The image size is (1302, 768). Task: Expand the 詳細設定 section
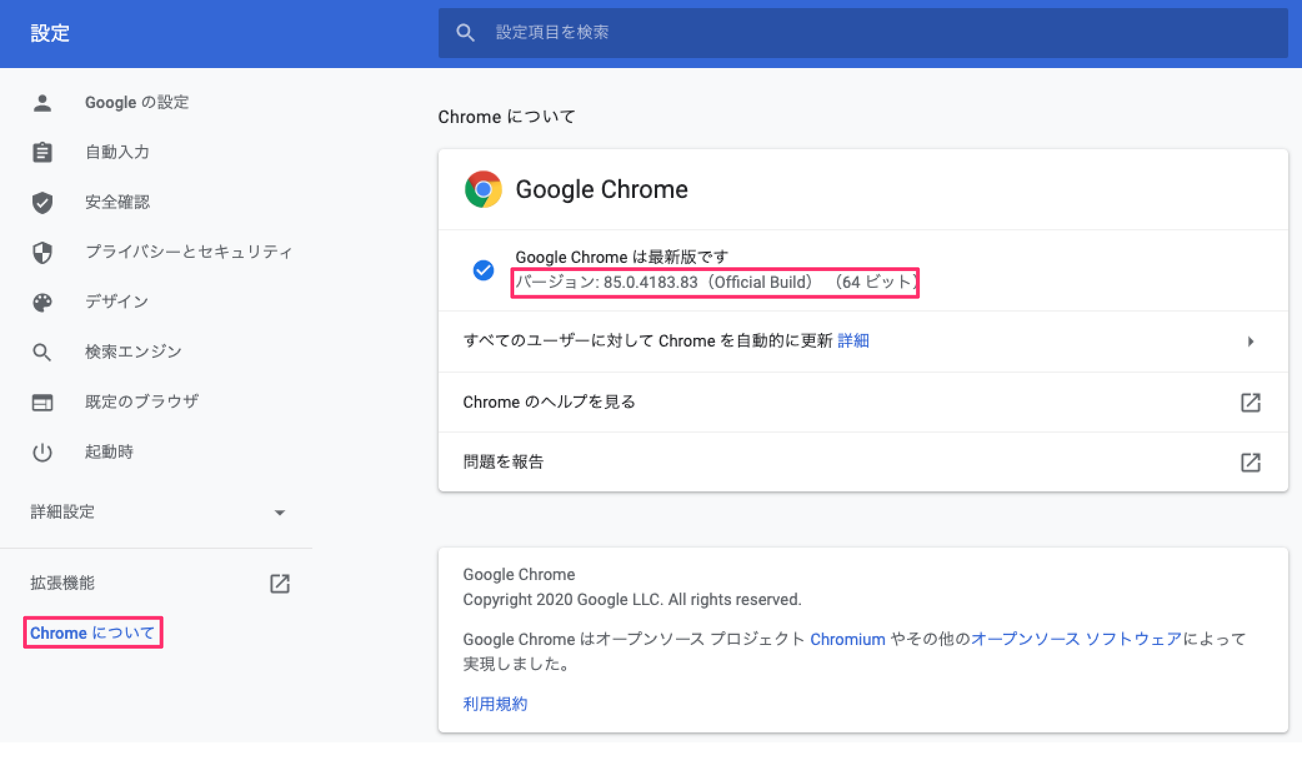coord(281,512)
